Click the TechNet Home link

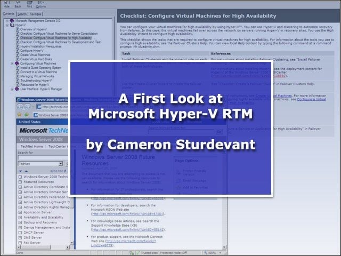point(32,146)
